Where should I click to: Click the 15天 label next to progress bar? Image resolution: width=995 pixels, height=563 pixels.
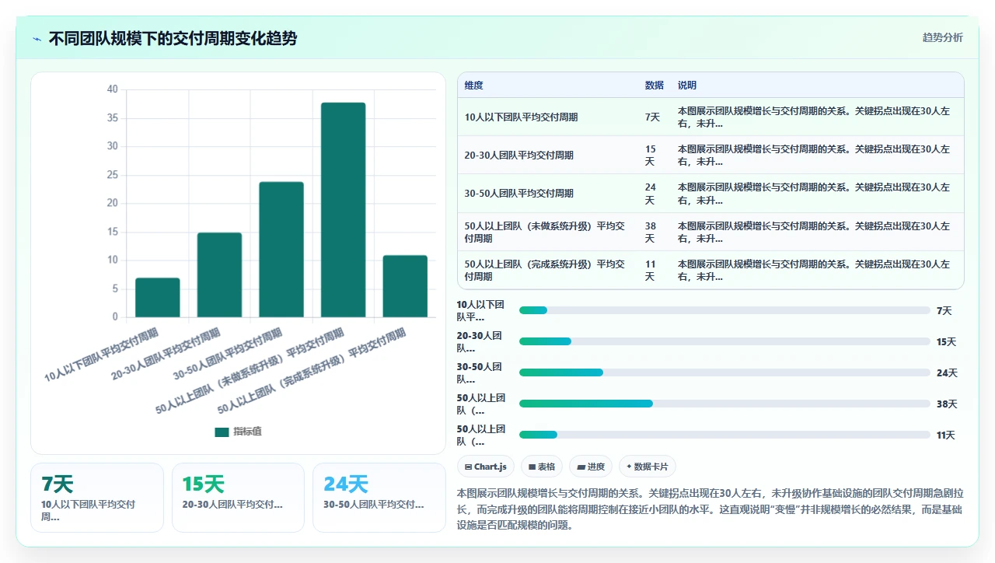tap(947, 342)
